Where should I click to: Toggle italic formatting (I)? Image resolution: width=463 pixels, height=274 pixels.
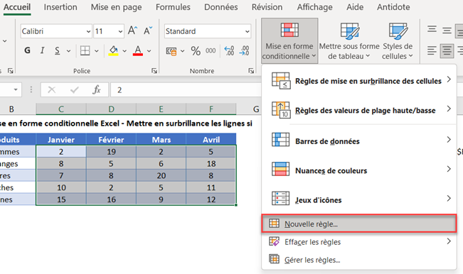pyautogui.click(x=42, y=50)
